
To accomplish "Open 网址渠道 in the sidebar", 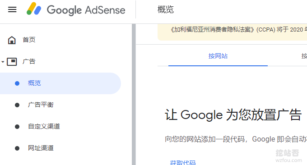I will [41, 148].
